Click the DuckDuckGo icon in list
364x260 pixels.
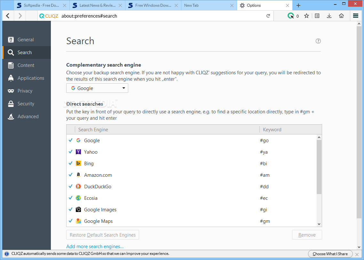click(78, 186)
